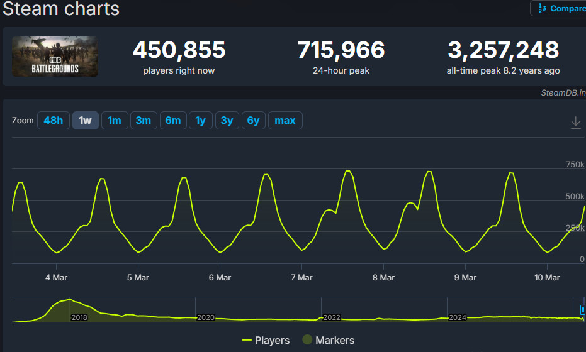The image size is (586, 352).
Task: Choose the 3m zoom option
Action: click(144, 120)
